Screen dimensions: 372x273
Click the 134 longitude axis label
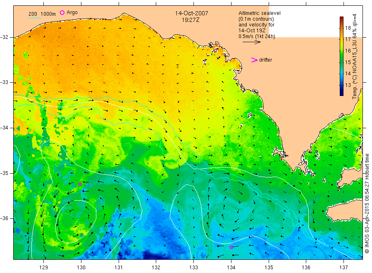(231, 267)
